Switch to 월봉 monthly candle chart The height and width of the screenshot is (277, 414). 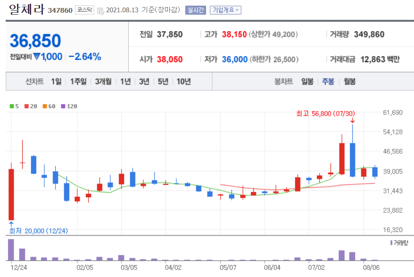(349, 82)
